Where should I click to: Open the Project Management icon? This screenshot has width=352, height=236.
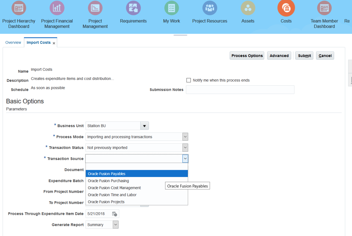click(95, 8)
